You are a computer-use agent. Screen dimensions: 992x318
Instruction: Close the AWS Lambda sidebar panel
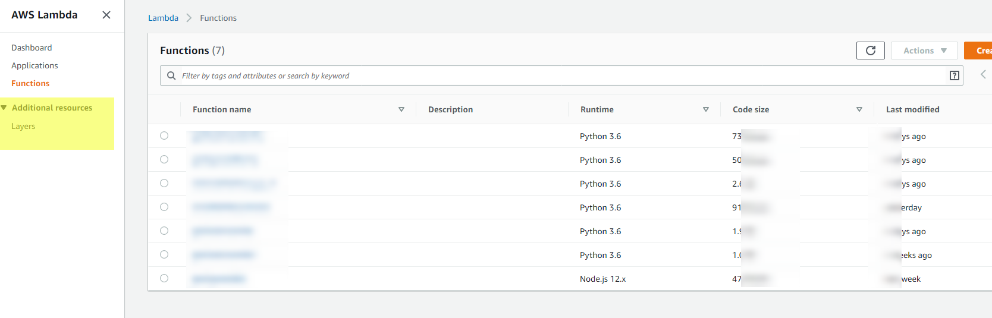click(106, 15)
